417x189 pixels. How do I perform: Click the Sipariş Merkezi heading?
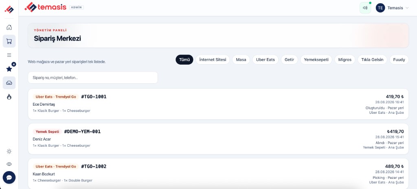[x=57, y=39]
